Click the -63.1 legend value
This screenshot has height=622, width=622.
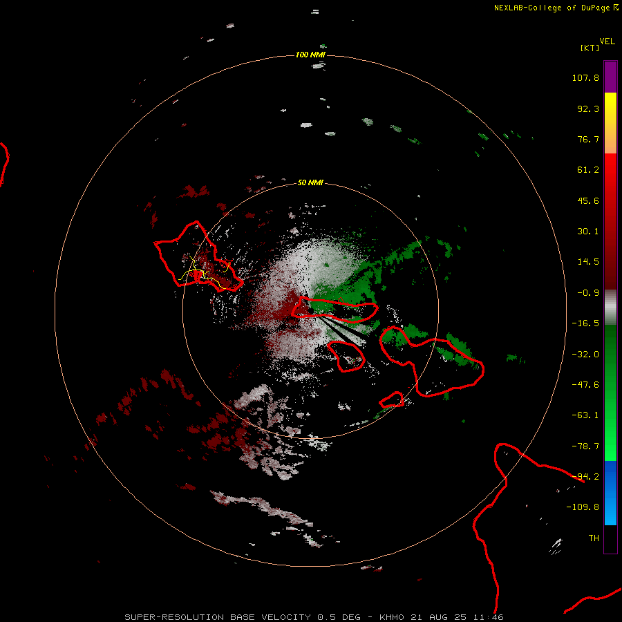pyautogui.click(x=585, y=415)
